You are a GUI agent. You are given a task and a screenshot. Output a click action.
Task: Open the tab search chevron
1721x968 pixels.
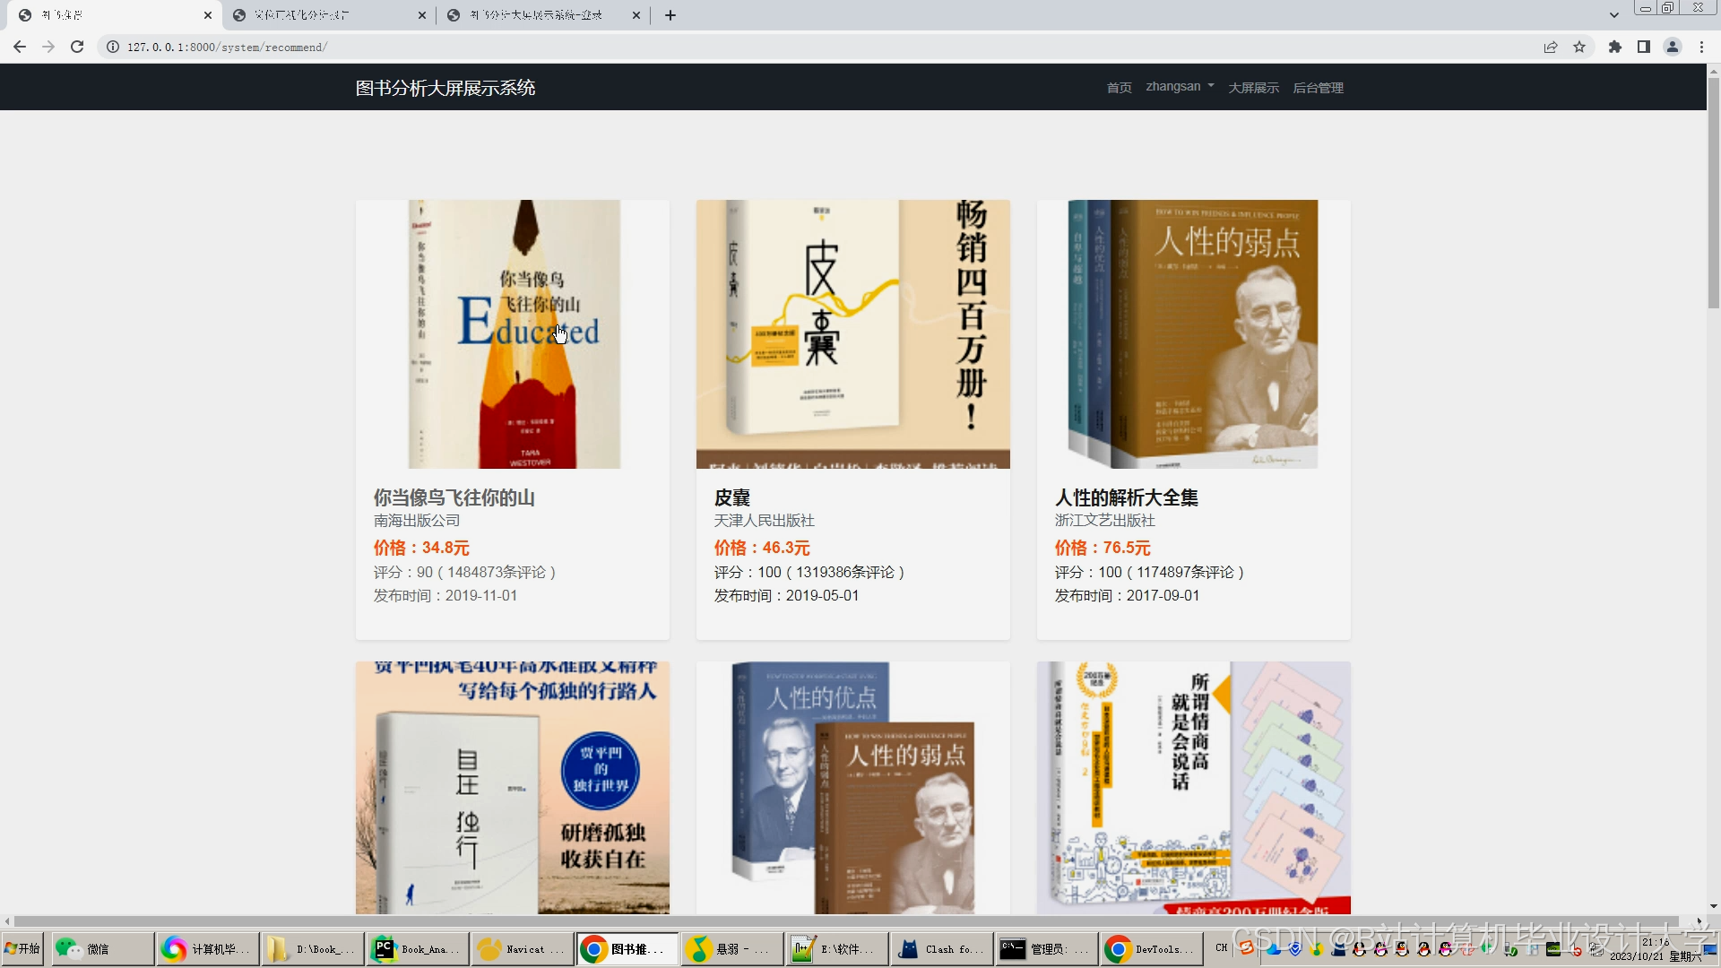click(x=1614, y=15)
